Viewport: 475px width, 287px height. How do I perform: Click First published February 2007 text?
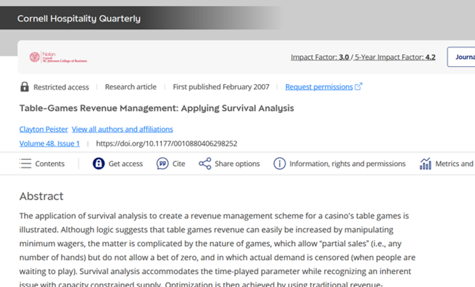(221, 87)
